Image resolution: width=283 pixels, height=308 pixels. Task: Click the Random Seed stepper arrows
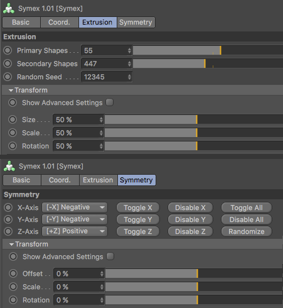(x=129, y=77)
